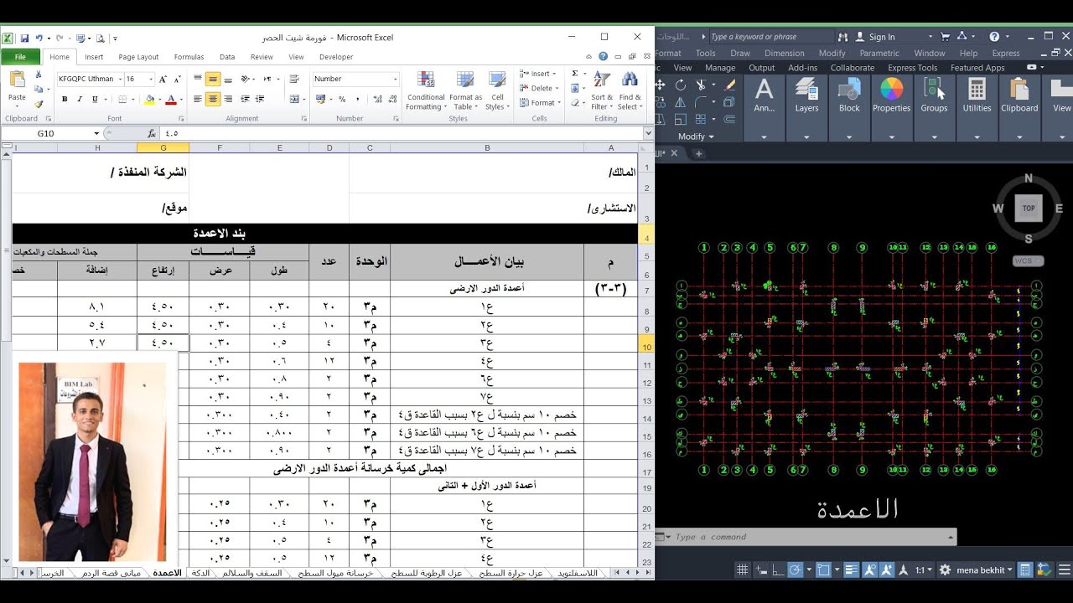Select the الدكة sheet tab
The height and width of the screenshot is (603, 1073).
click(200, 573)
